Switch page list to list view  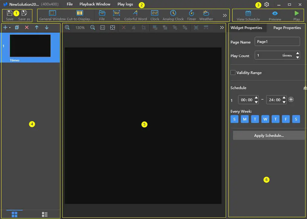point(45,214)
